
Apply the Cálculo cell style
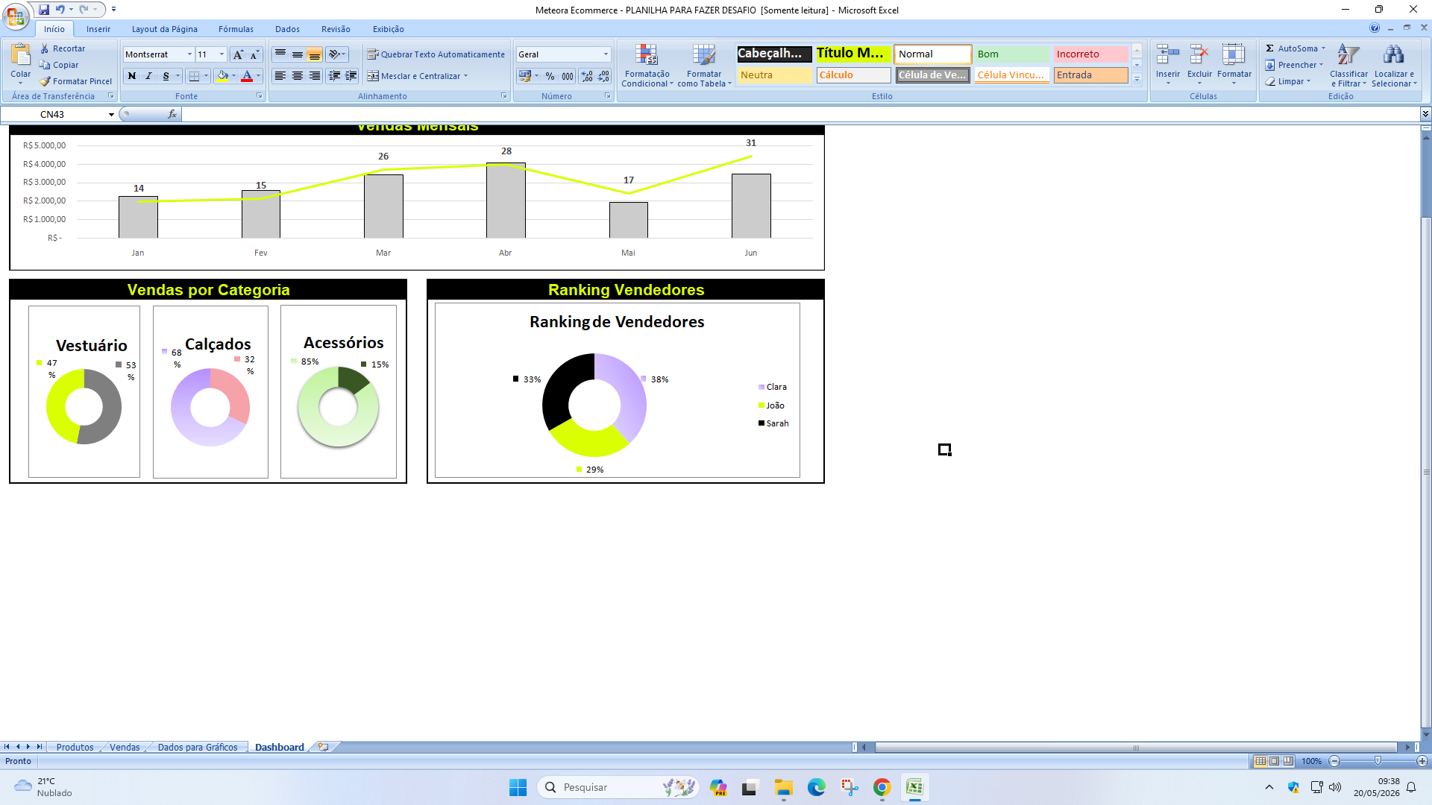(x=853, y=75)
